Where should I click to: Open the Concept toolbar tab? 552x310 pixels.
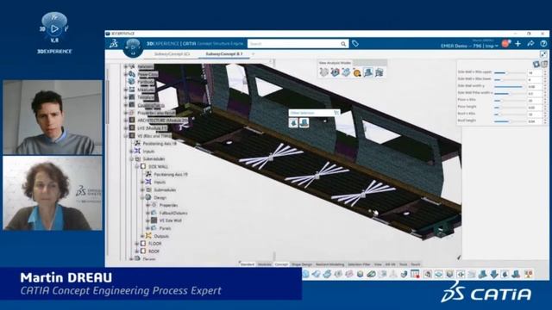[281, 264]
